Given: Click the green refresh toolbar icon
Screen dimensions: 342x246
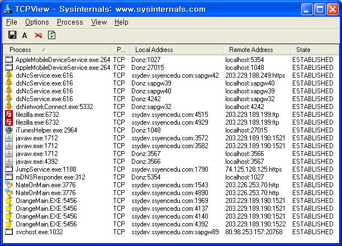Looking at the screenshot, I should tap(52, 35).
